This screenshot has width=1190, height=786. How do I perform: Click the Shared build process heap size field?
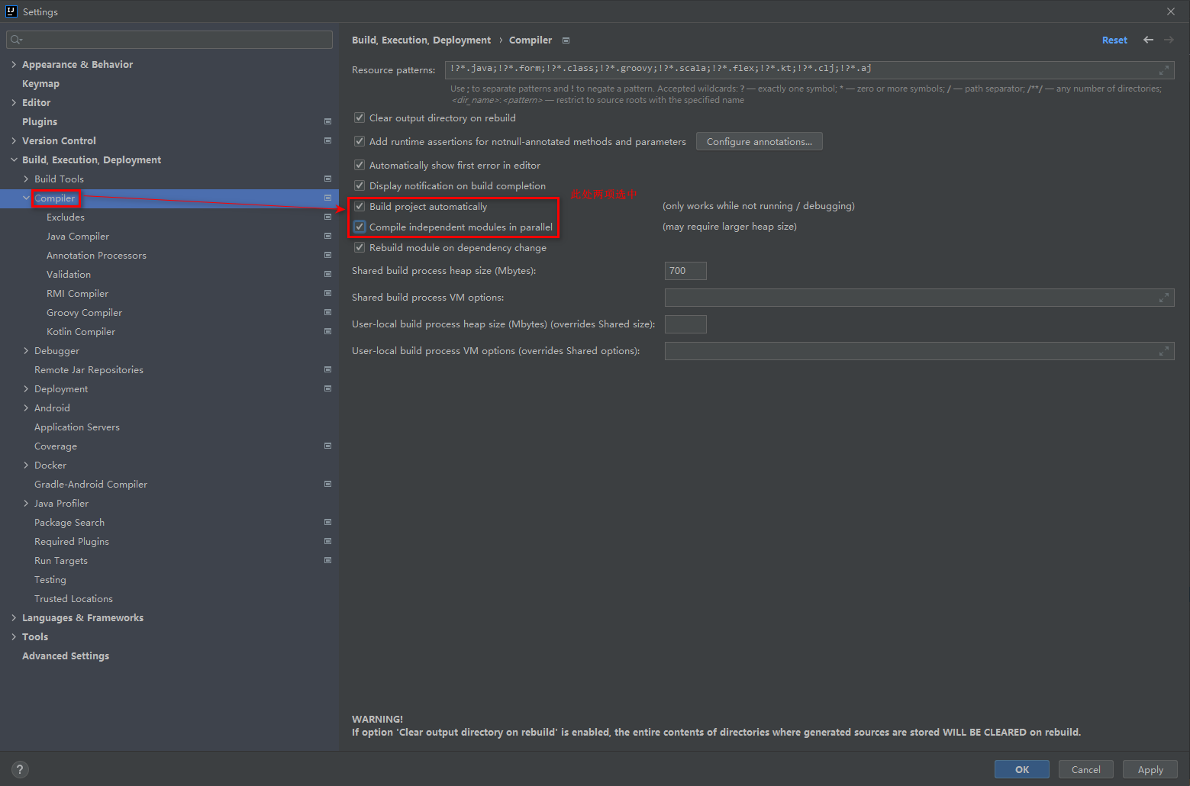click(685, 271)
